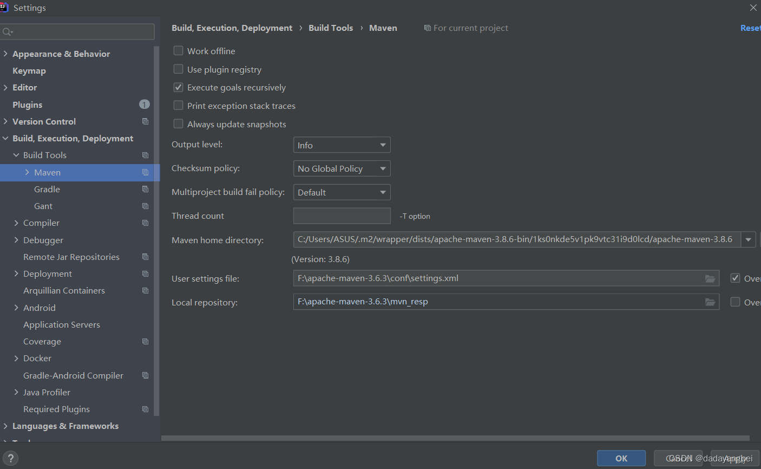Select Gradle settings page

pyautogui.click(x=47, y=189)
